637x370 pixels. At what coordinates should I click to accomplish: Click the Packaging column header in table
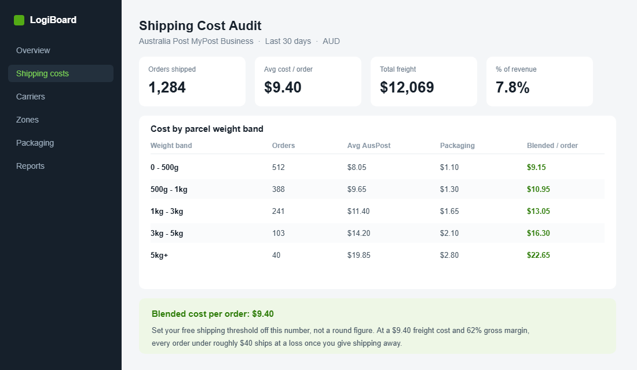[x=457, y=146]
